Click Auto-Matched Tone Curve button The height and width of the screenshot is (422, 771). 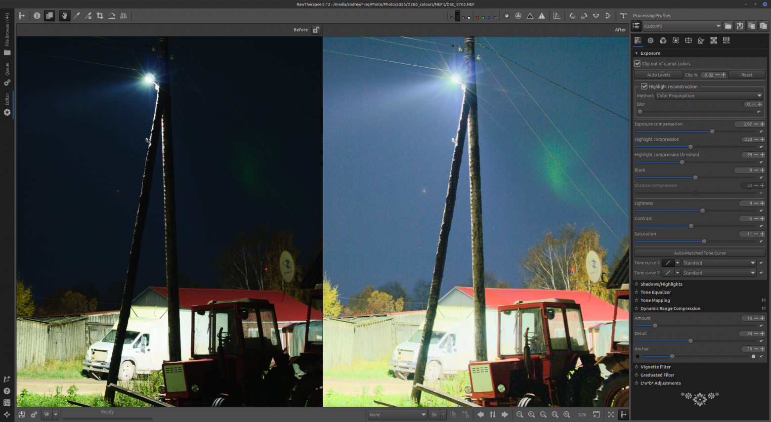pyautogui.click(x=700, y=253)
